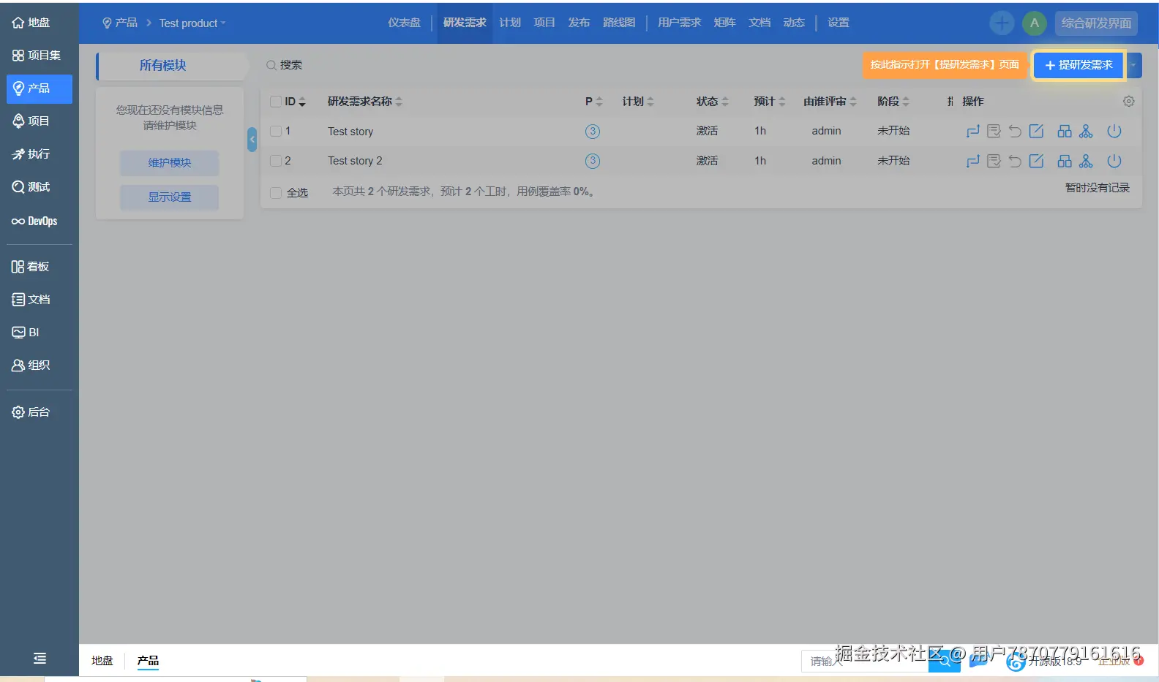The width and height of the screenshot is (1159, 682).
Task: Open the Test story 2 link
Action: (x=355, y=161)
